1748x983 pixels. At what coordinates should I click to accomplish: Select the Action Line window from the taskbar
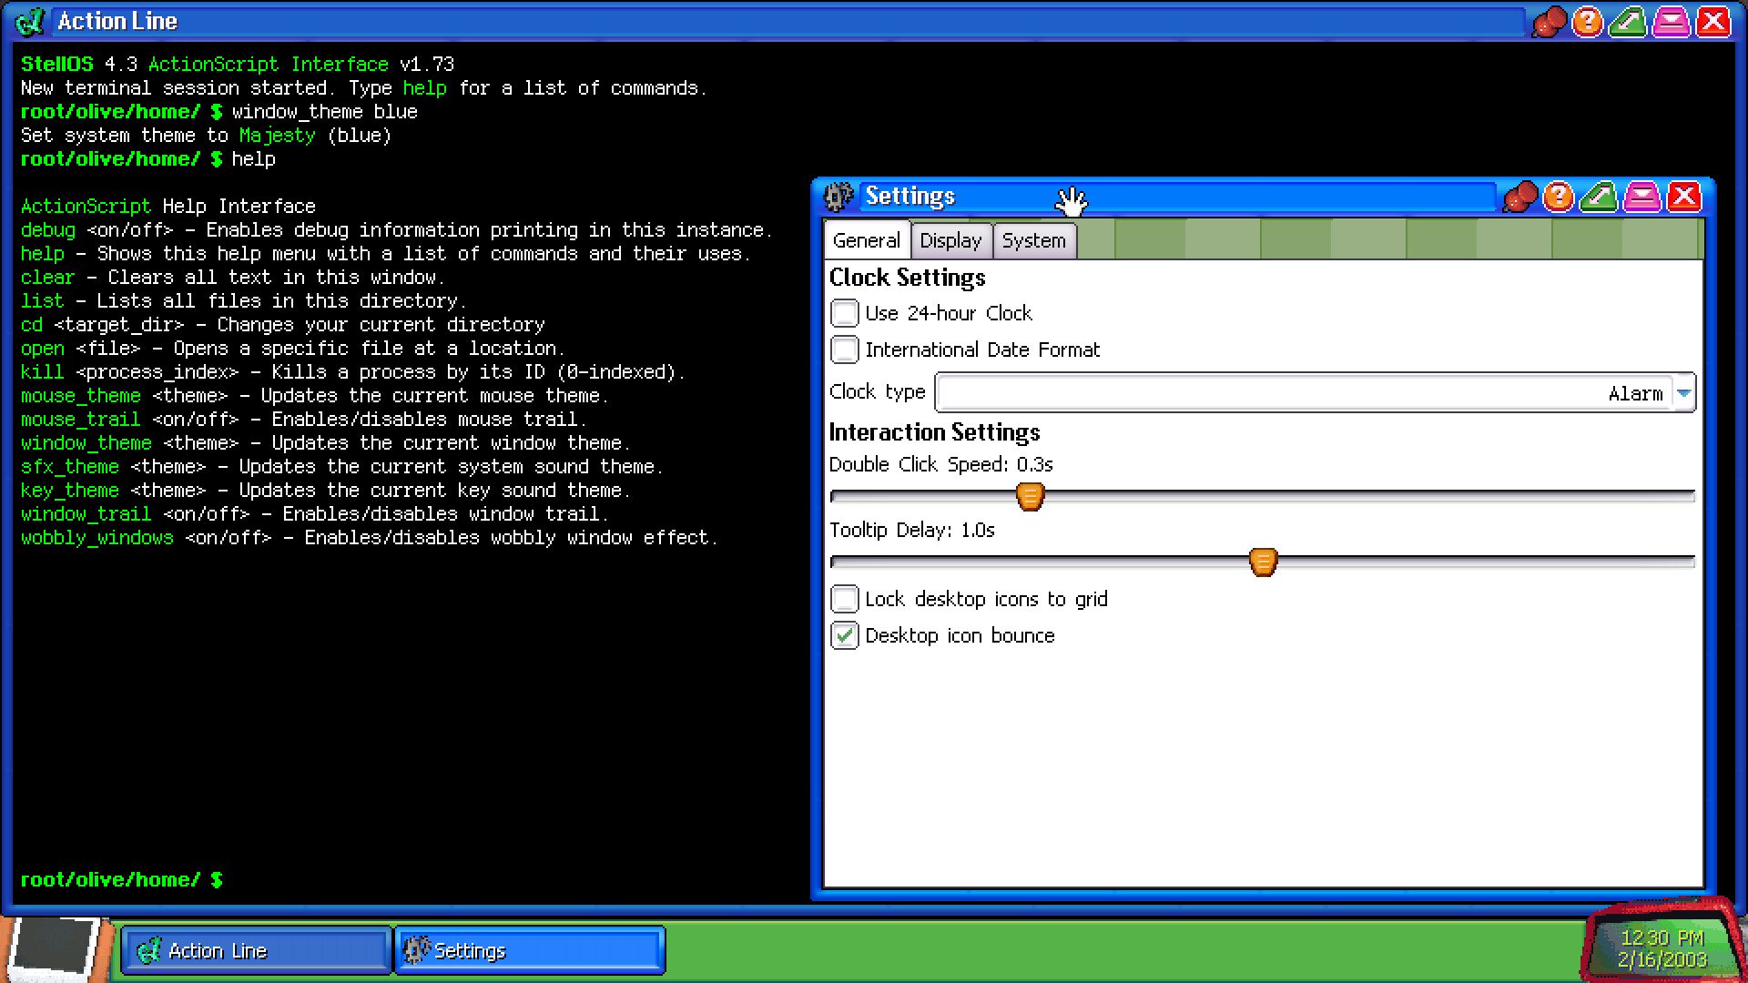pos(255,950)
